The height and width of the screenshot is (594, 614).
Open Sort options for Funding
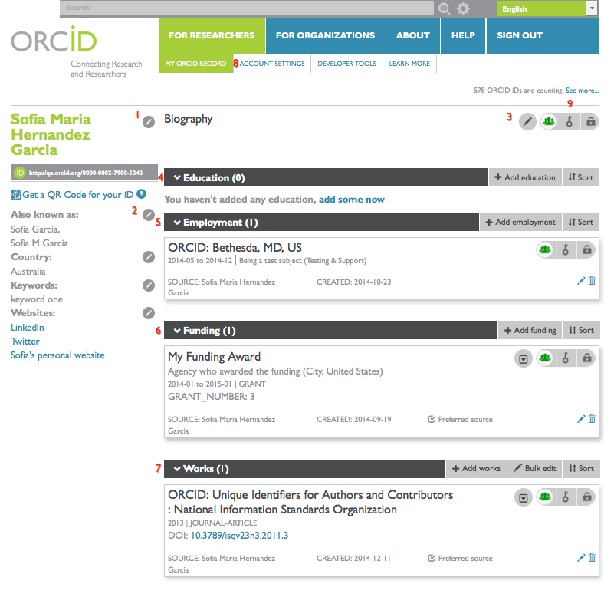click(581, 330)
